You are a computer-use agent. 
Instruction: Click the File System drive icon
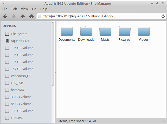tap(7, 34)
